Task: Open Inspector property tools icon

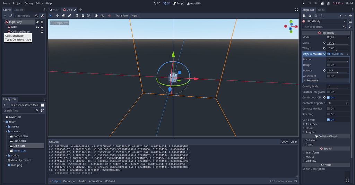Action: [350, 27]
